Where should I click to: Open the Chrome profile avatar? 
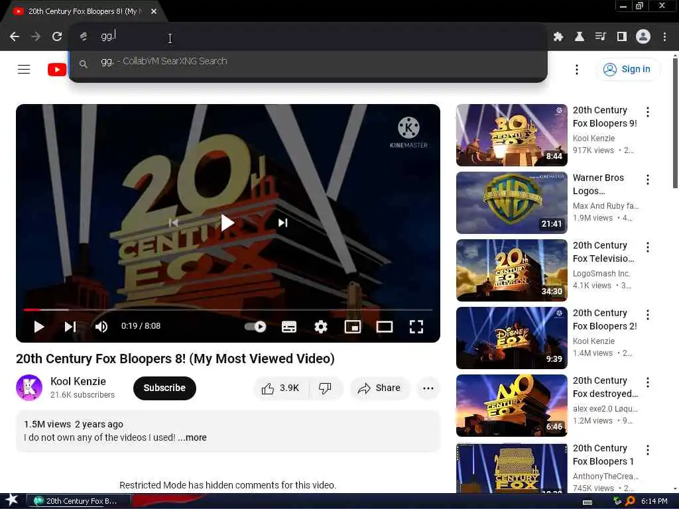tap(643, 37)
